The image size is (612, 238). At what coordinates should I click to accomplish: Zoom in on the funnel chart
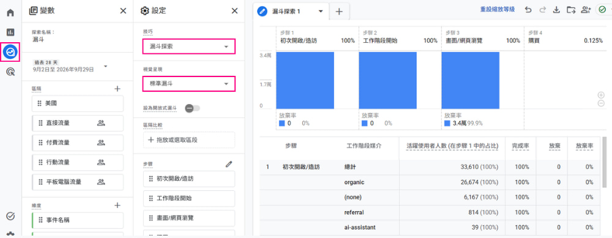tap(601, 95)
